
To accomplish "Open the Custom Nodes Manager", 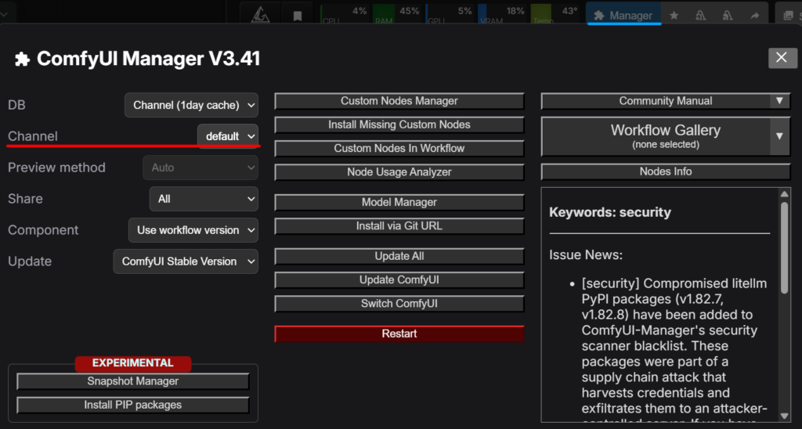I will pyautogui.click(x=399, y=101).
